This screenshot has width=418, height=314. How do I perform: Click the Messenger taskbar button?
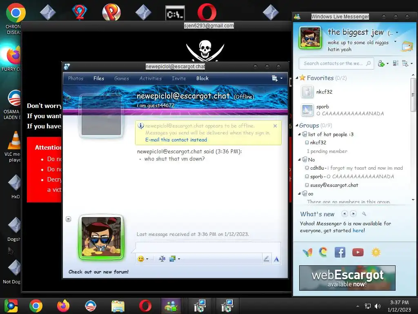pyautogui.click(x=171, y=306)
